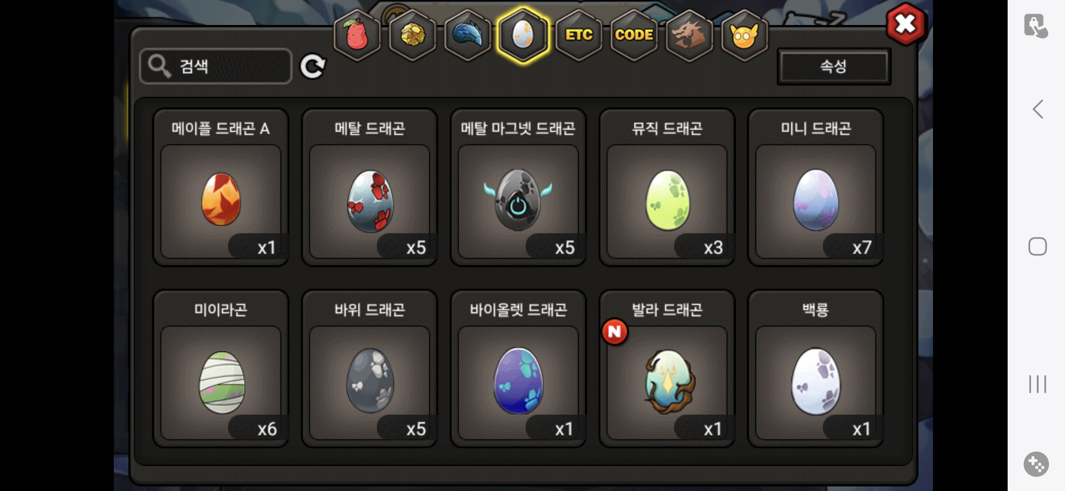This screenshot has height=491, width=1065.
Task: Choose the 바이올렛 드래곤 purple egg
Action: tap(518, 369)
